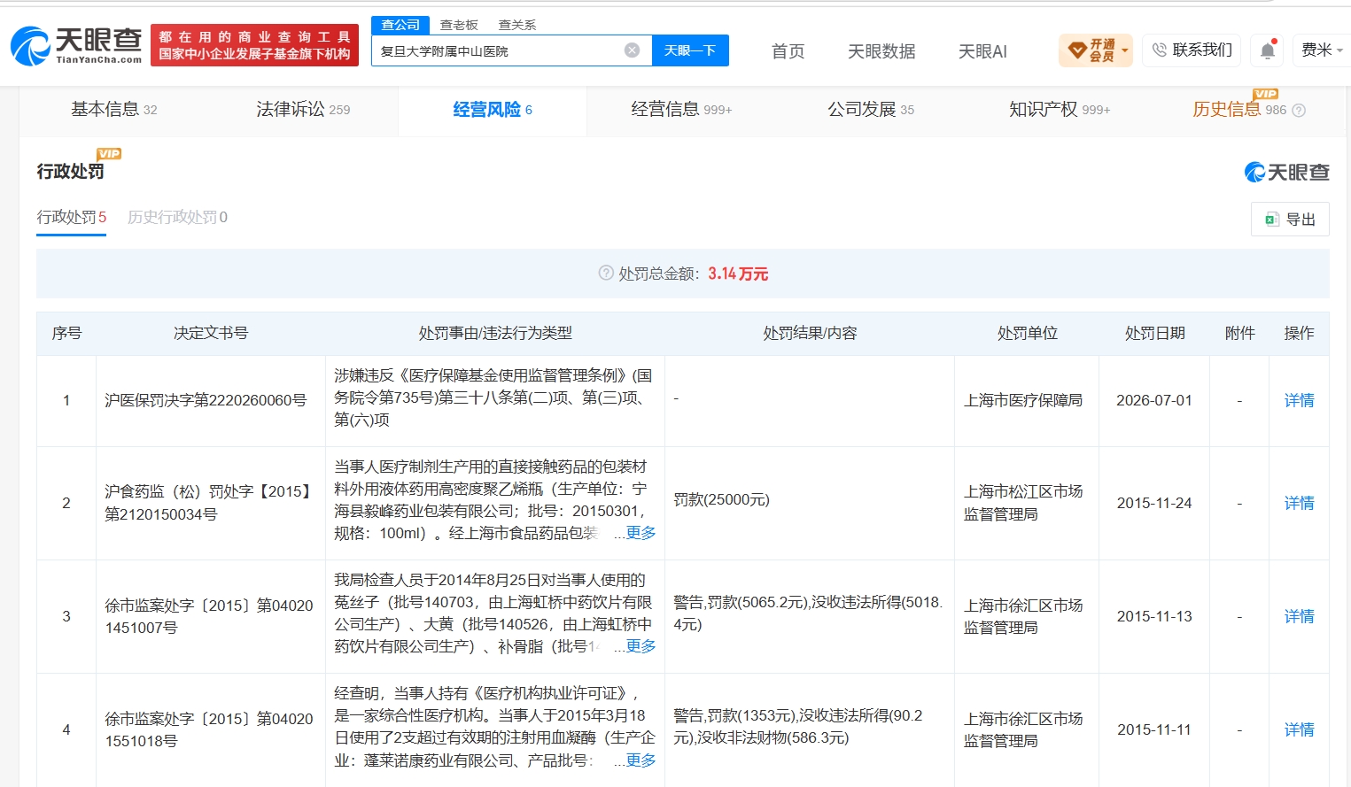Click the 处罚日期 column header
Screen dimensions: 1351x787
[1154, 333]
